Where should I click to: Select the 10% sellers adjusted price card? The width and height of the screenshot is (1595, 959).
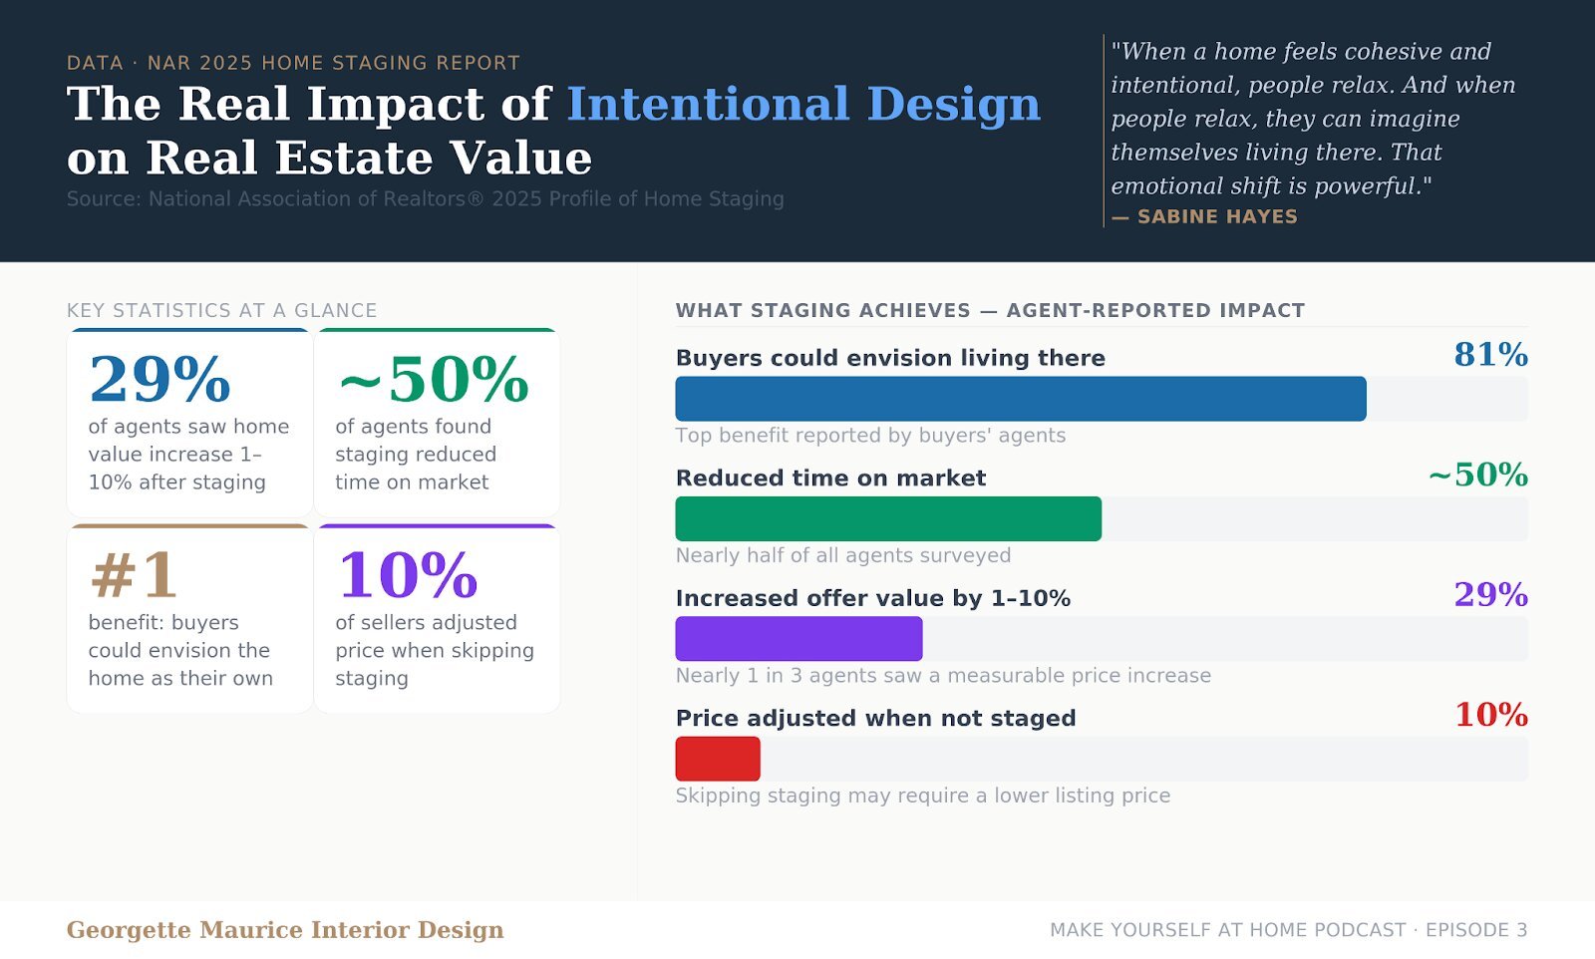437,619
